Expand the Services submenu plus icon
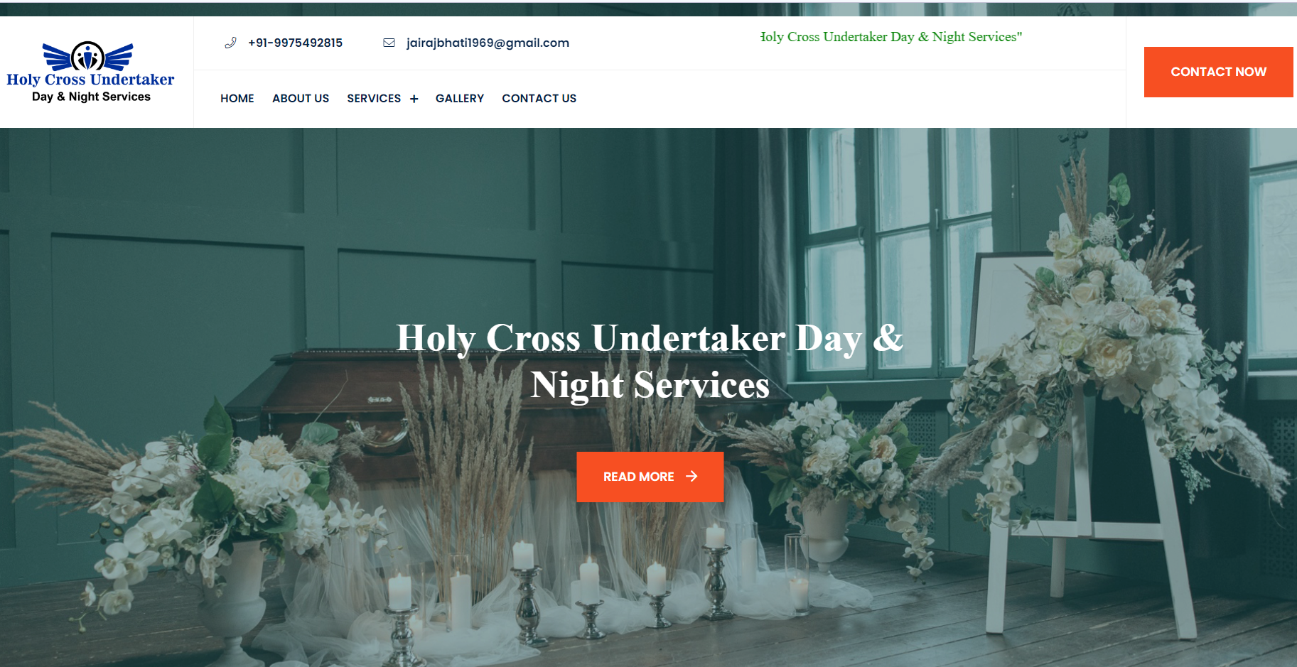This screenshot has width=1297, height=667. (x=414, y=99)
